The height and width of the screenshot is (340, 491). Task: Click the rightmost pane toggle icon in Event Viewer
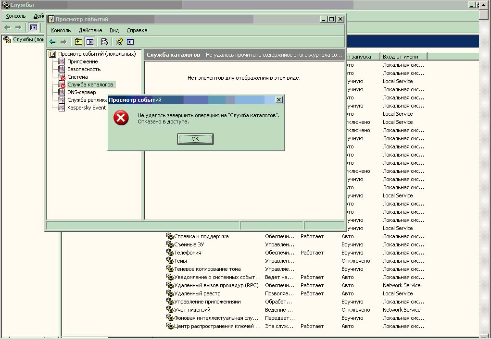[x=130, y=42]
